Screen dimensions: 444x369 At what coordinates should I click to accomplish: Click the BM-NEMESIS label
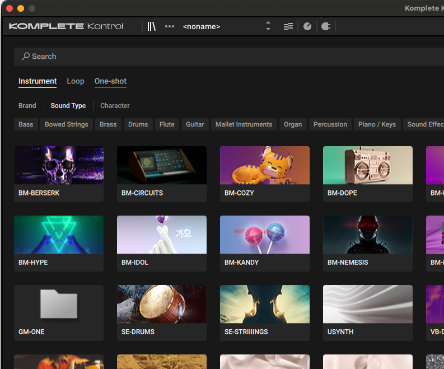(x=348, y=263)
